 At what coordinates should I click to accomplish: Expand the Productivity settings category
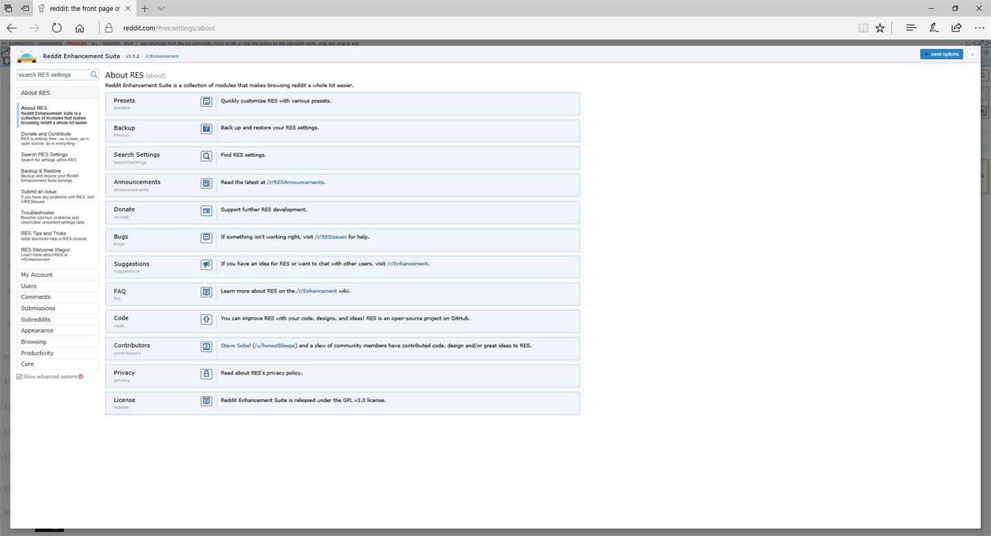click(58, 353)
